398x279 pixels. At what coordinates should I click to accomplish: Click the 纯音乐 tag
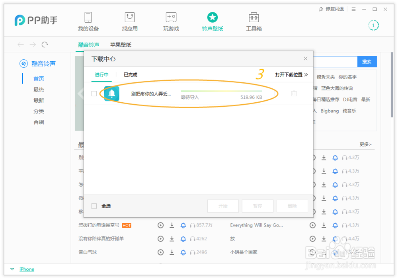pos(349,111)
